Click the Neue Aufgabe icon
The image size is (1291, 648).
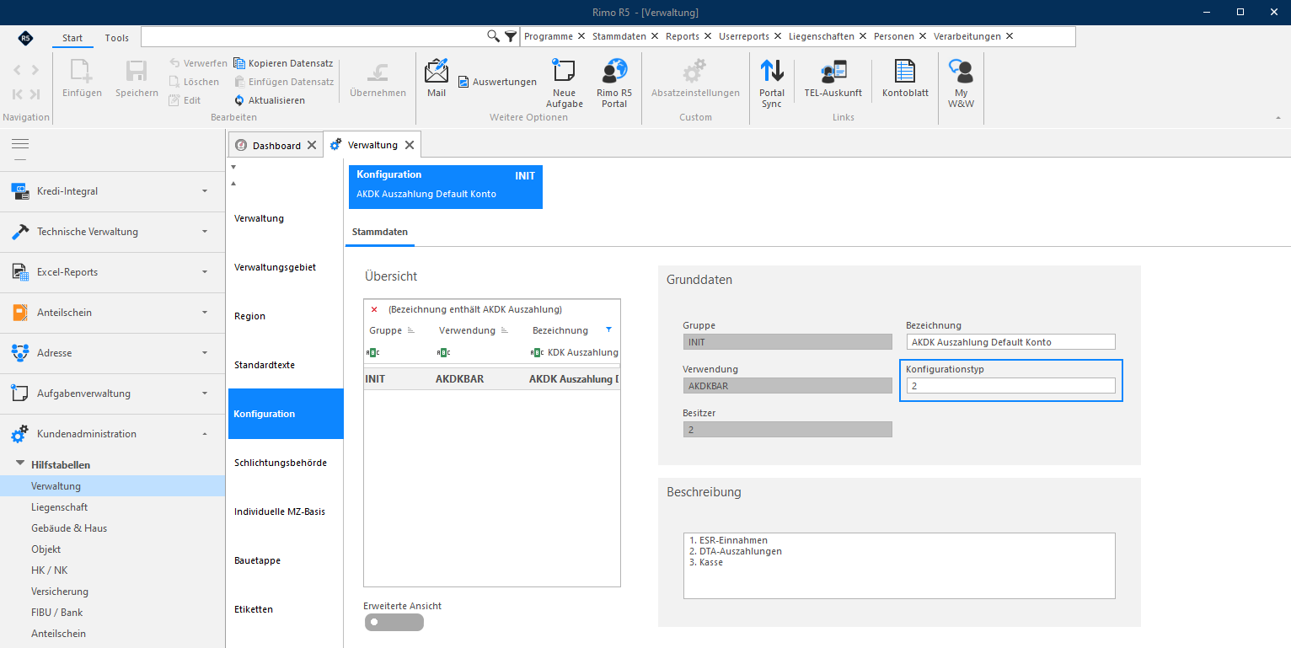click(x=564, y=71)
